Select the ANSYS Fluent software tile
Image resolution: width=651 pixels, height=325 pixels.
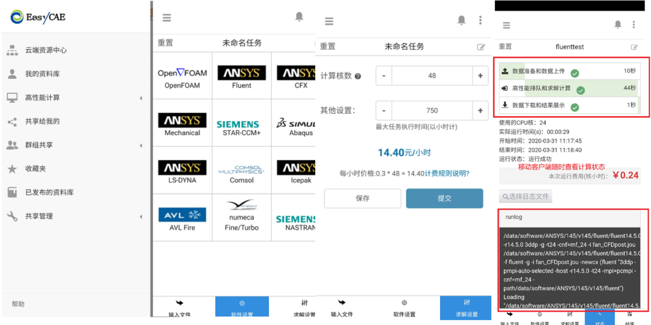[x=242, y=75]
